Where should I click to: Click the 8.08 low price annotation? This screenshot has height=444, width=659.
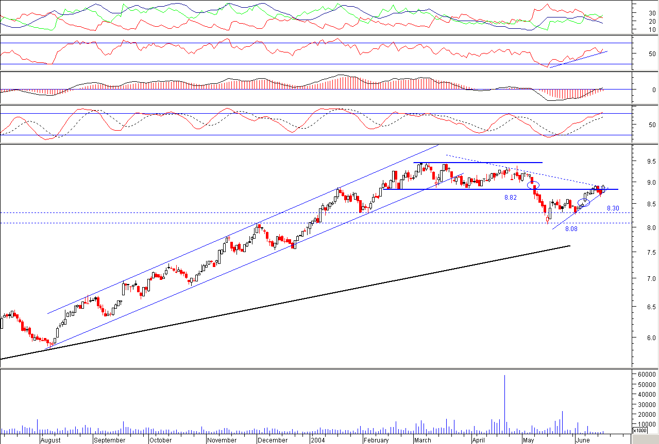571,228
